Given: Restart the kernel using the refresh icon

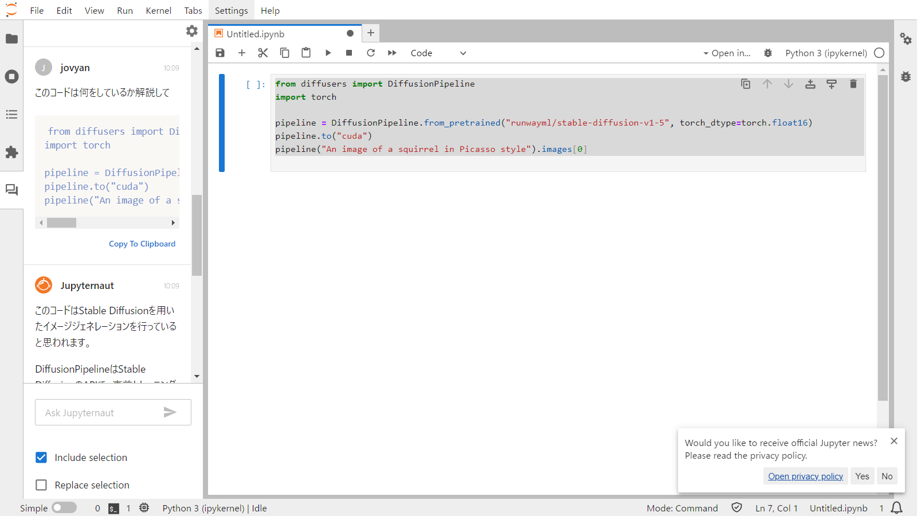Looking at the screenshot, I should (371, 53).
